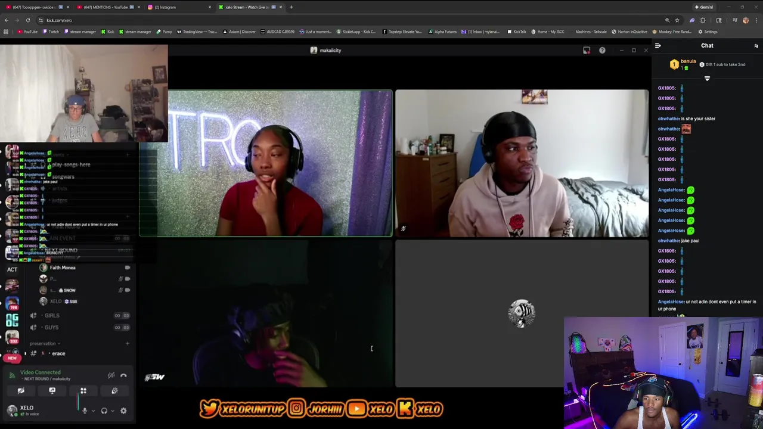Open headphone output options dropdown

[112, 411]
